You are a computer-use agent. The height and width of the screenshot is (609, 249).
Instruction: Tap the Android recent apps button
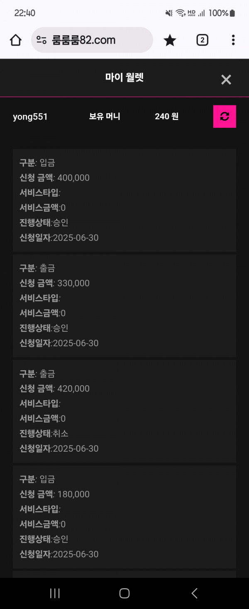tap(55, 593)
